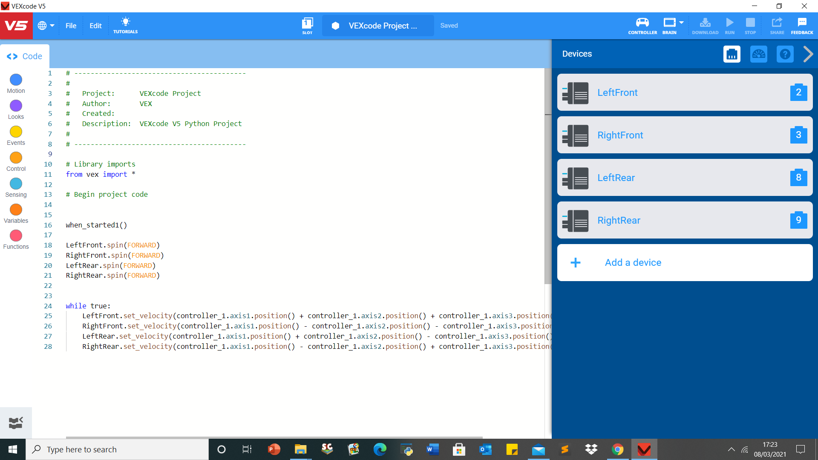Screen dimensions: 818x460
Task: Switch to the Code tab
Action: click(x=24, y=56)
